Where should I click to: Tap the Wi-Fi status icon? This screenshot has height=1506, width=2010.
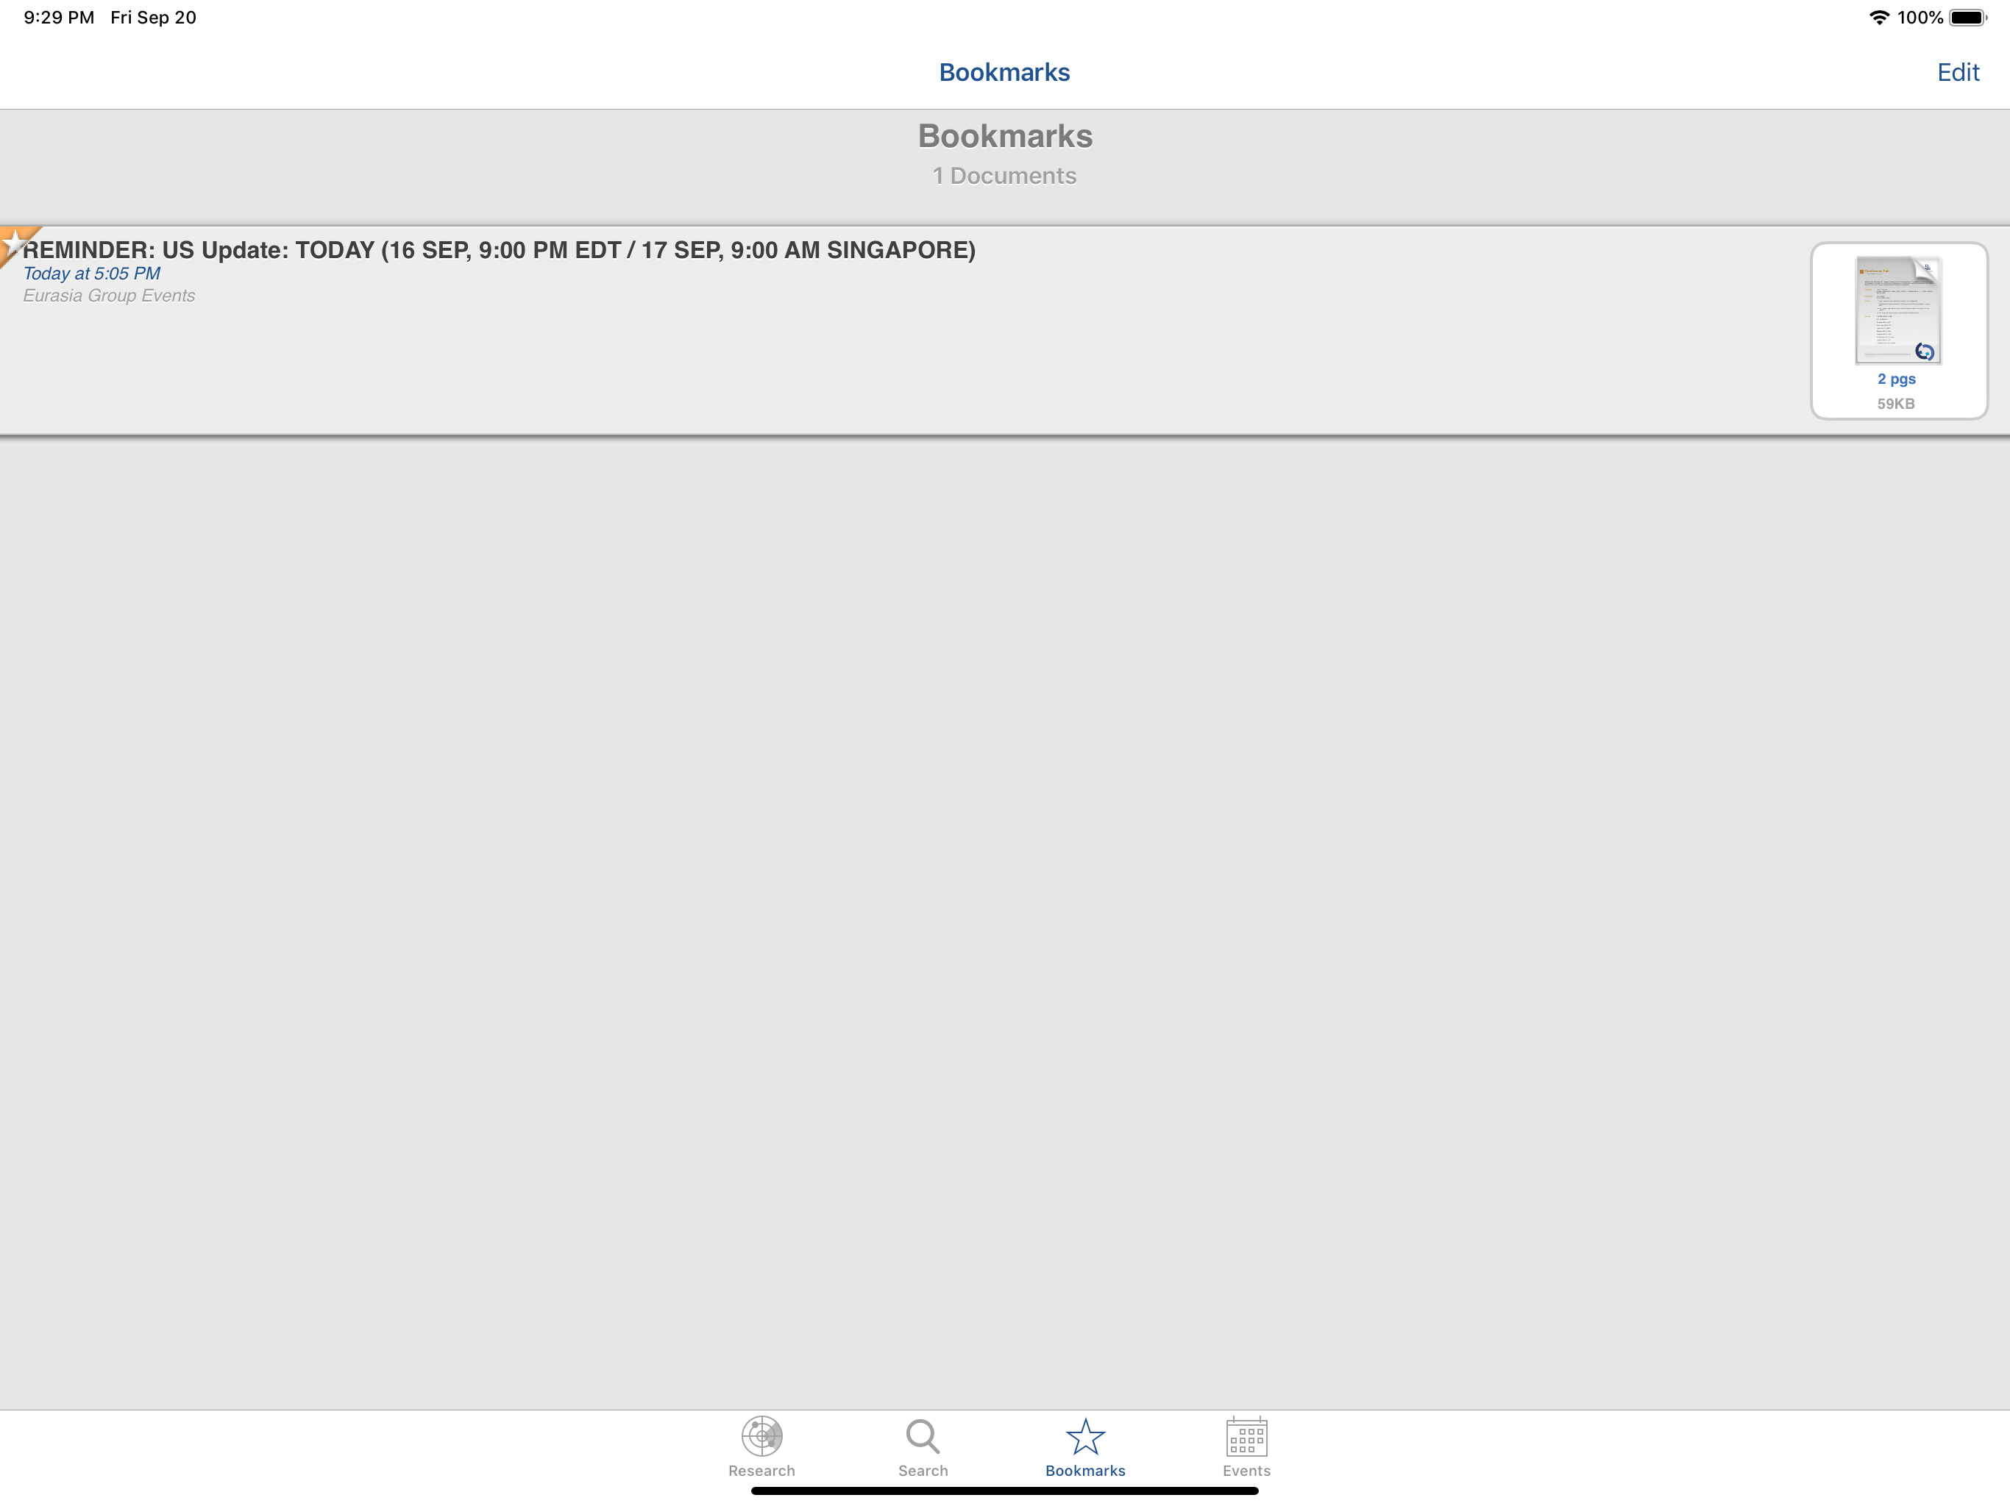(x=1878, y=17)
